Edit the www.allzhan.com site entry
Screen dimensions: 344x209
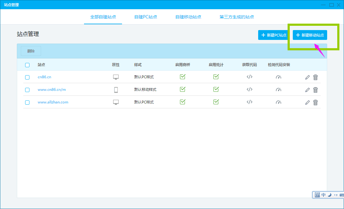coord(308,102)
